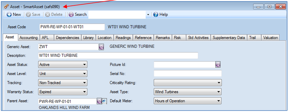Open Help from the toolbar

pos(160,14)
